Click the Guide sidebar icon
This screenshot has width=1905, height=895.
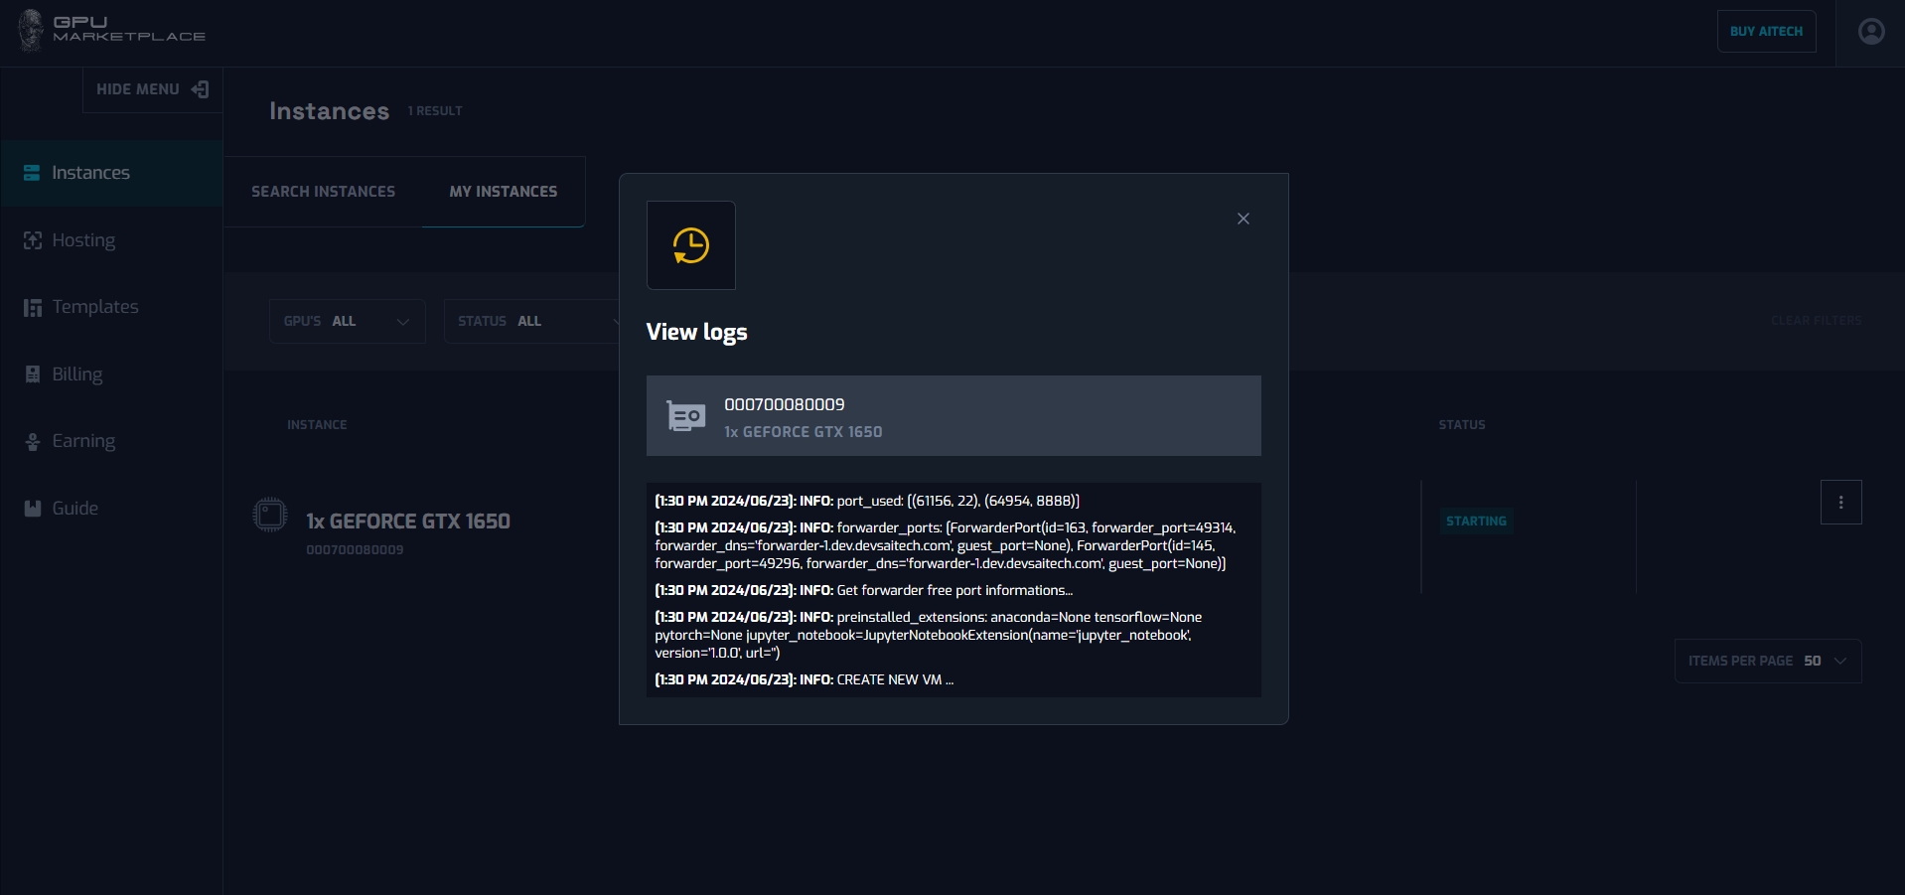point(32,509)
